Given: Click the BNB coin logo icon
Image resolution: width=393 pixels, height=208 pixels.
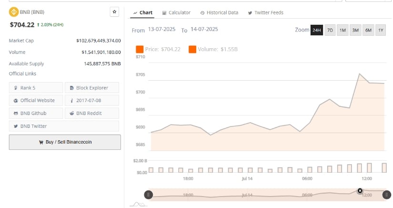Looking at the screenshot, I should coord(13,11).
